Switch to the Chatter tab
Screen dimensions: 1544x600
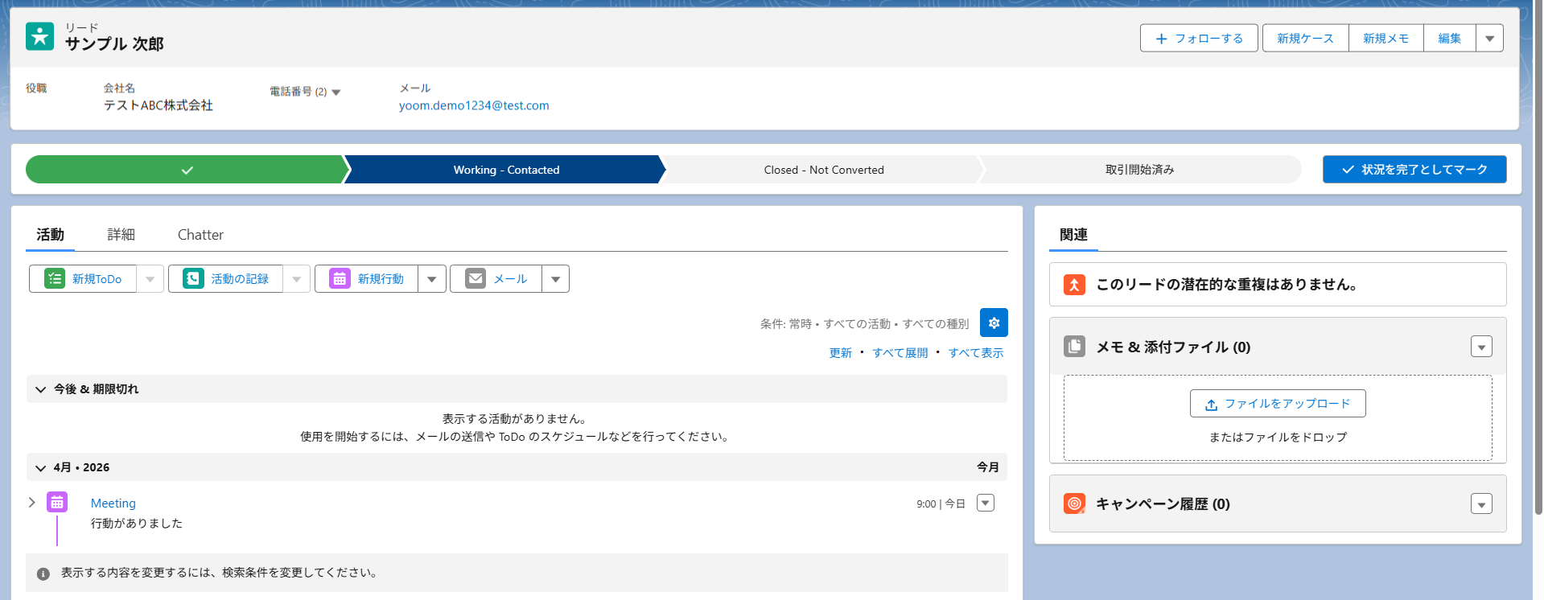point(200,235)
